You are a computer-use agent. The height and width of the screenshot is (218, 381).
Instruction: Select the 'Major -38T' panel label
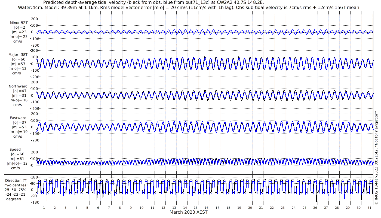(18, 55)
